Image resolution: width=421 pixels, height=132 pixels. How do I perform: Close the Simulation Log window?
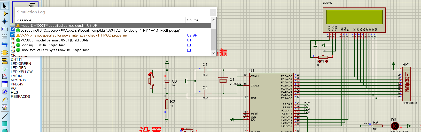click(x=213, y=12)
